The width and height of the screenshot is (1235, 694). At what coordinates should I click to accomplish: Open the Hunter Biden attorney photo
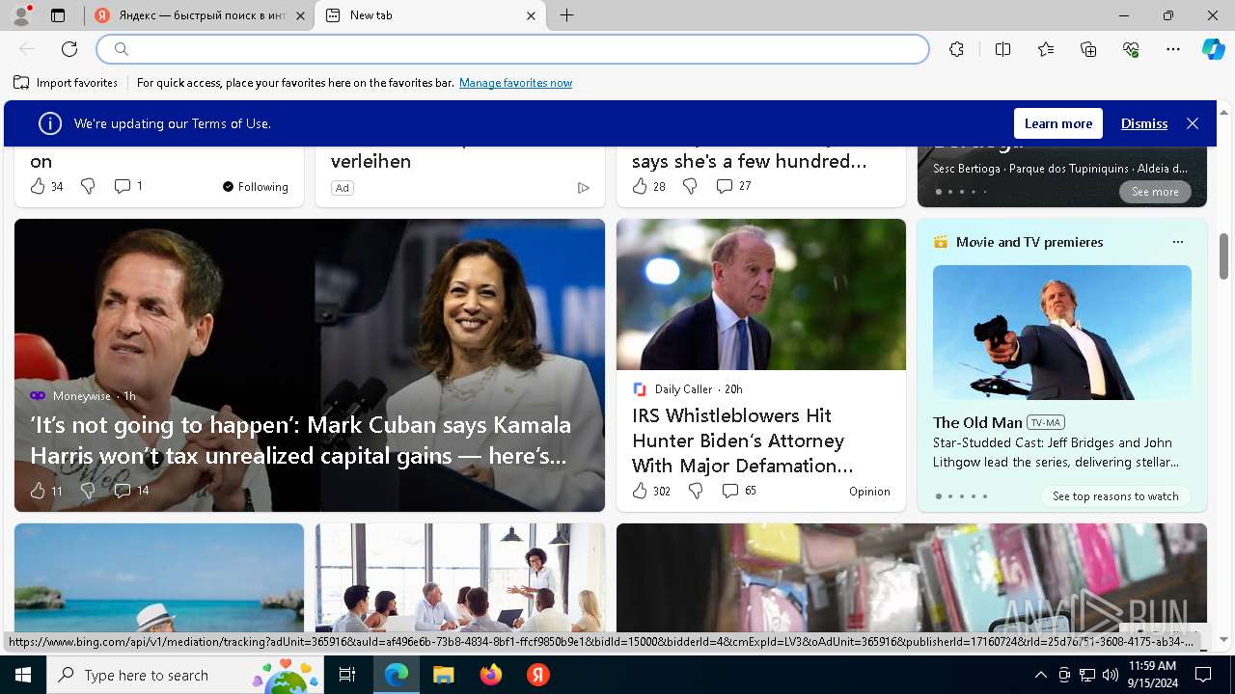tap(761, 294)
